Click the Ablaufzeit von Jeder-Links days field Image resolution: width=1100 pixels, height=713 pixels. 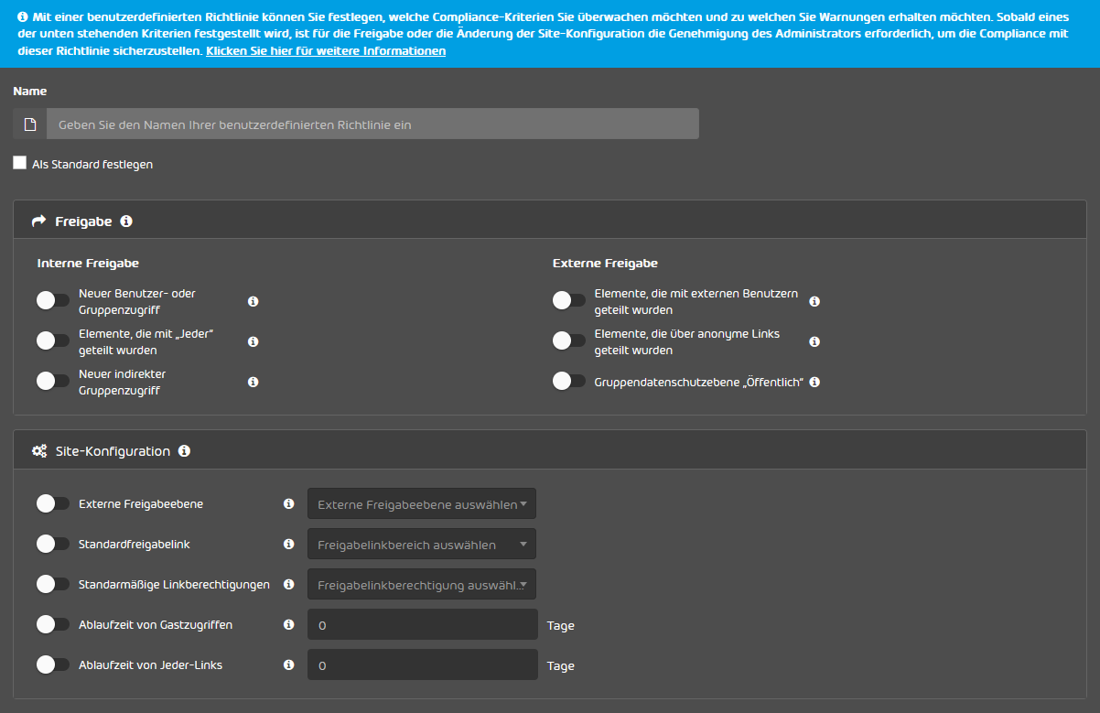click(422, 664)
